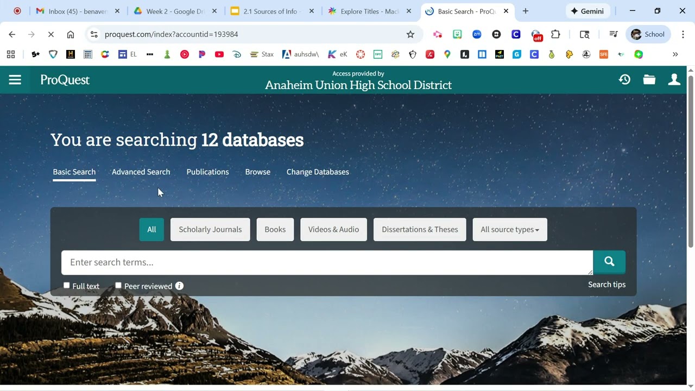Screen dimensions: 695x391
Task: Open the History channel bookmark
Action: (71, 54)
